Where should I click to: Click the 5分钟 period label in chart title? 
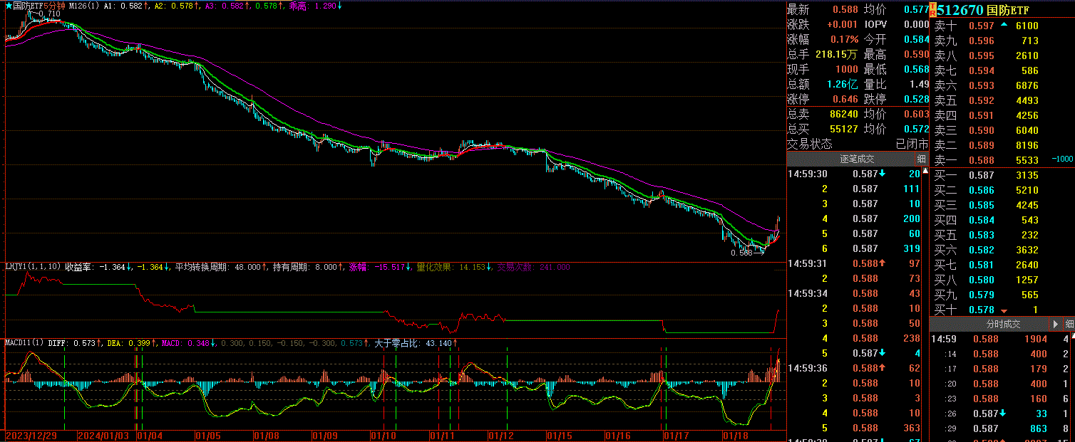click(53, 6)
